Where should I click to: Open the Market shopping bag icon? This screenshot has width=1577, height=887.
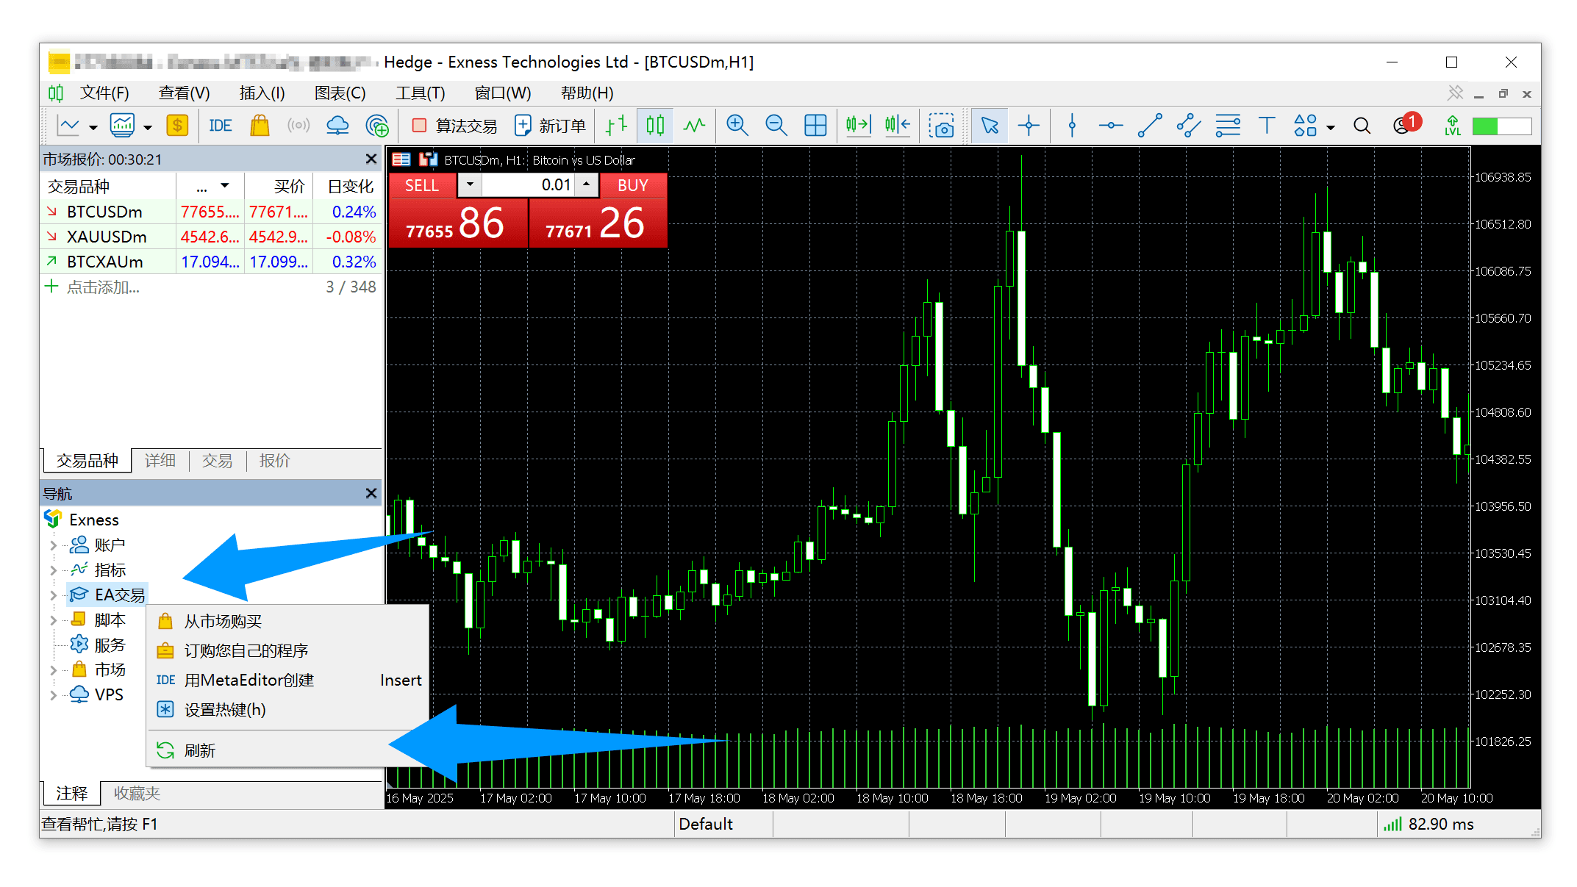pyautogui.click(x=260, y=126)
